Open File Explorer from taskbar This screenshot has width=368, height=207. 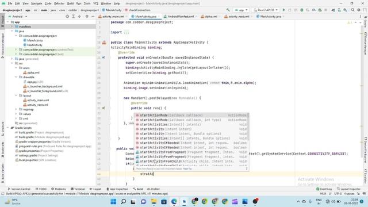154,201
